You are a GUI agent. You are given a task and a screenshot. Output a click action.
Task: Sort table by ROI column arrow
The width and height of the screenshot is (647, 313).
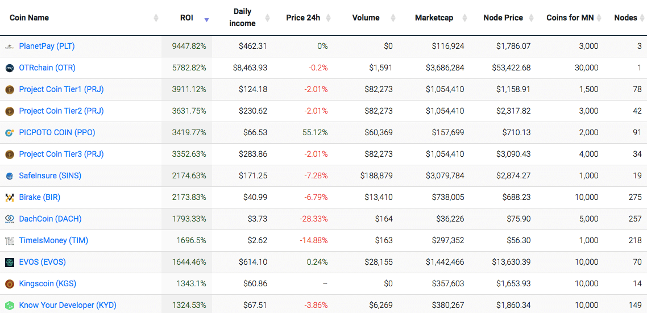[x=206, y=19]
